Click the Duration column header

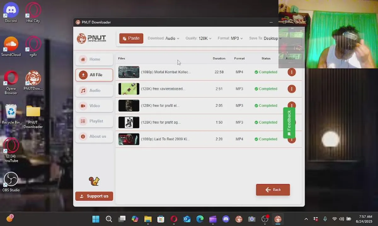click(x=219, y=58)
